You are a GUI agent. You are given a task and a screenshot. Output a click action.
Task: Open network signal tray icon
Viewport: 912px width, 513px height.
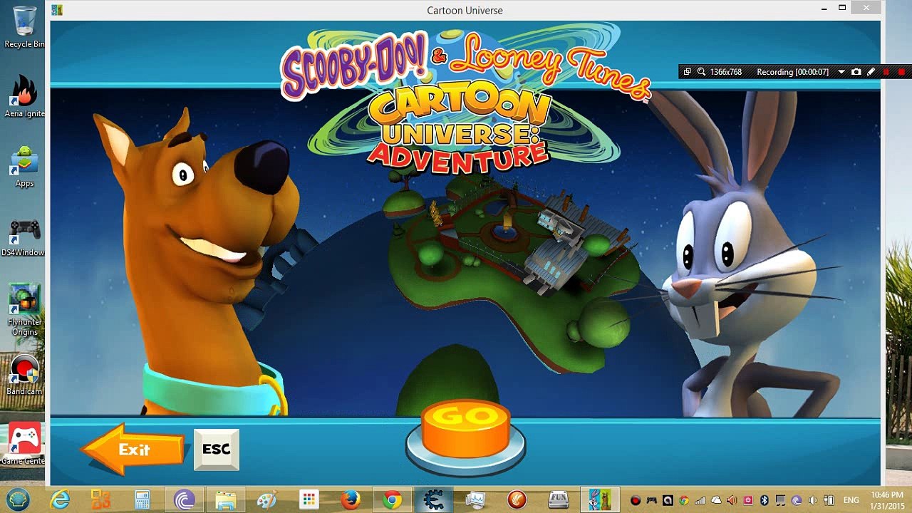pyautogui.click(x=700, y=500)
